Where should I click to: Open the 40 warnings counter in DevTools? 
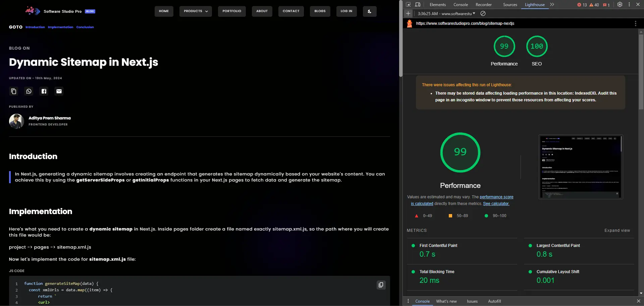point(594,5)
